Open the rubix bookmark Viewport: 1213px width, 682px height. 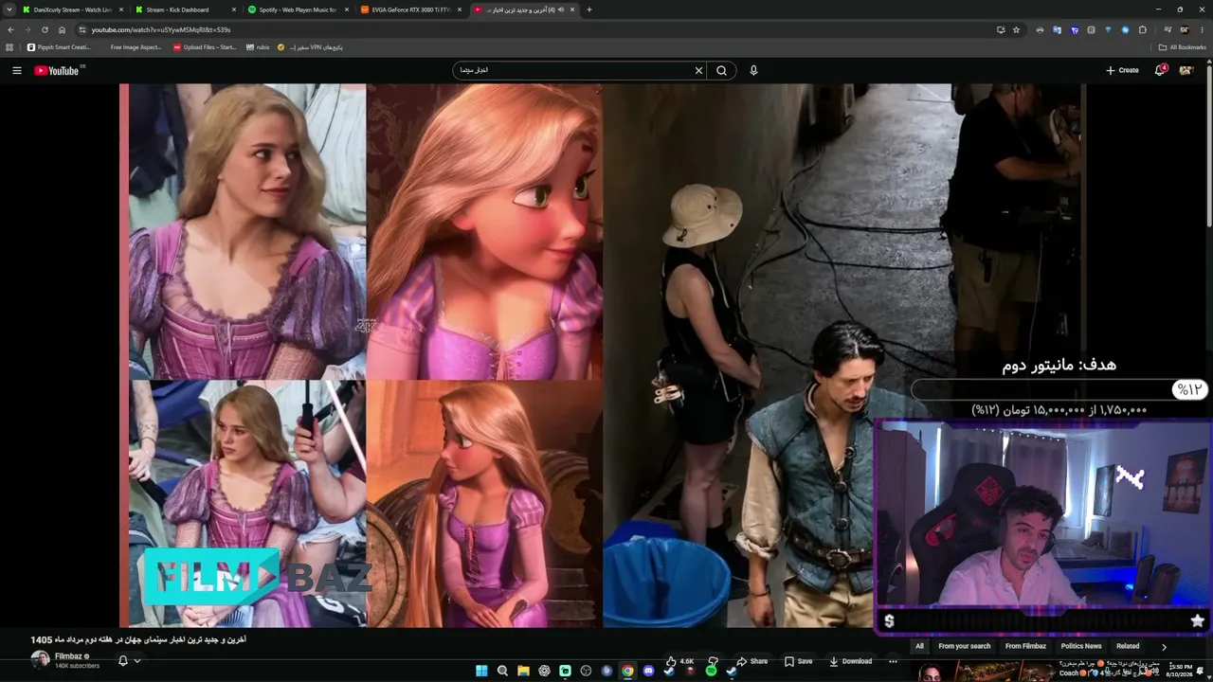(x=258, y=47)
